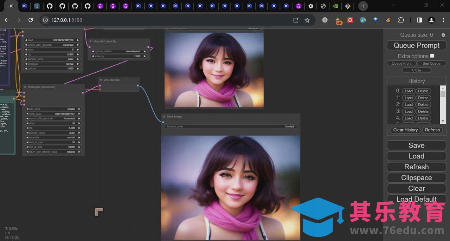450x241 pixels.
Task: Switch to the NVIDIA browser tab
Action: 335,6
